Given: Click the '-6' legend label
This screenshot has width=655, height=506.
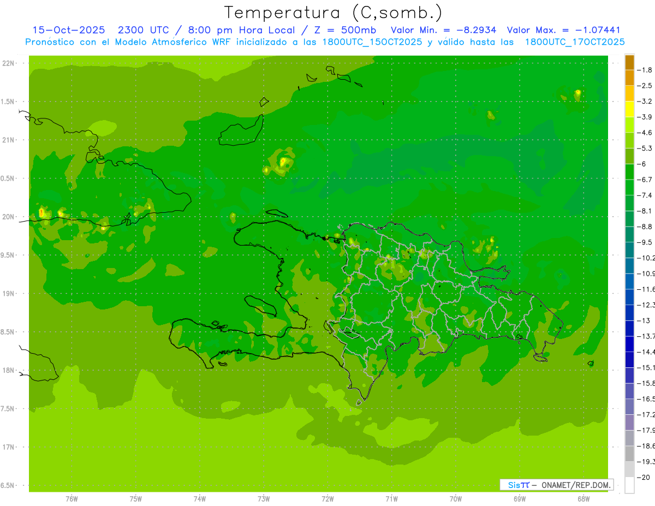Looking at the screenshot, I should coord(641,164).
